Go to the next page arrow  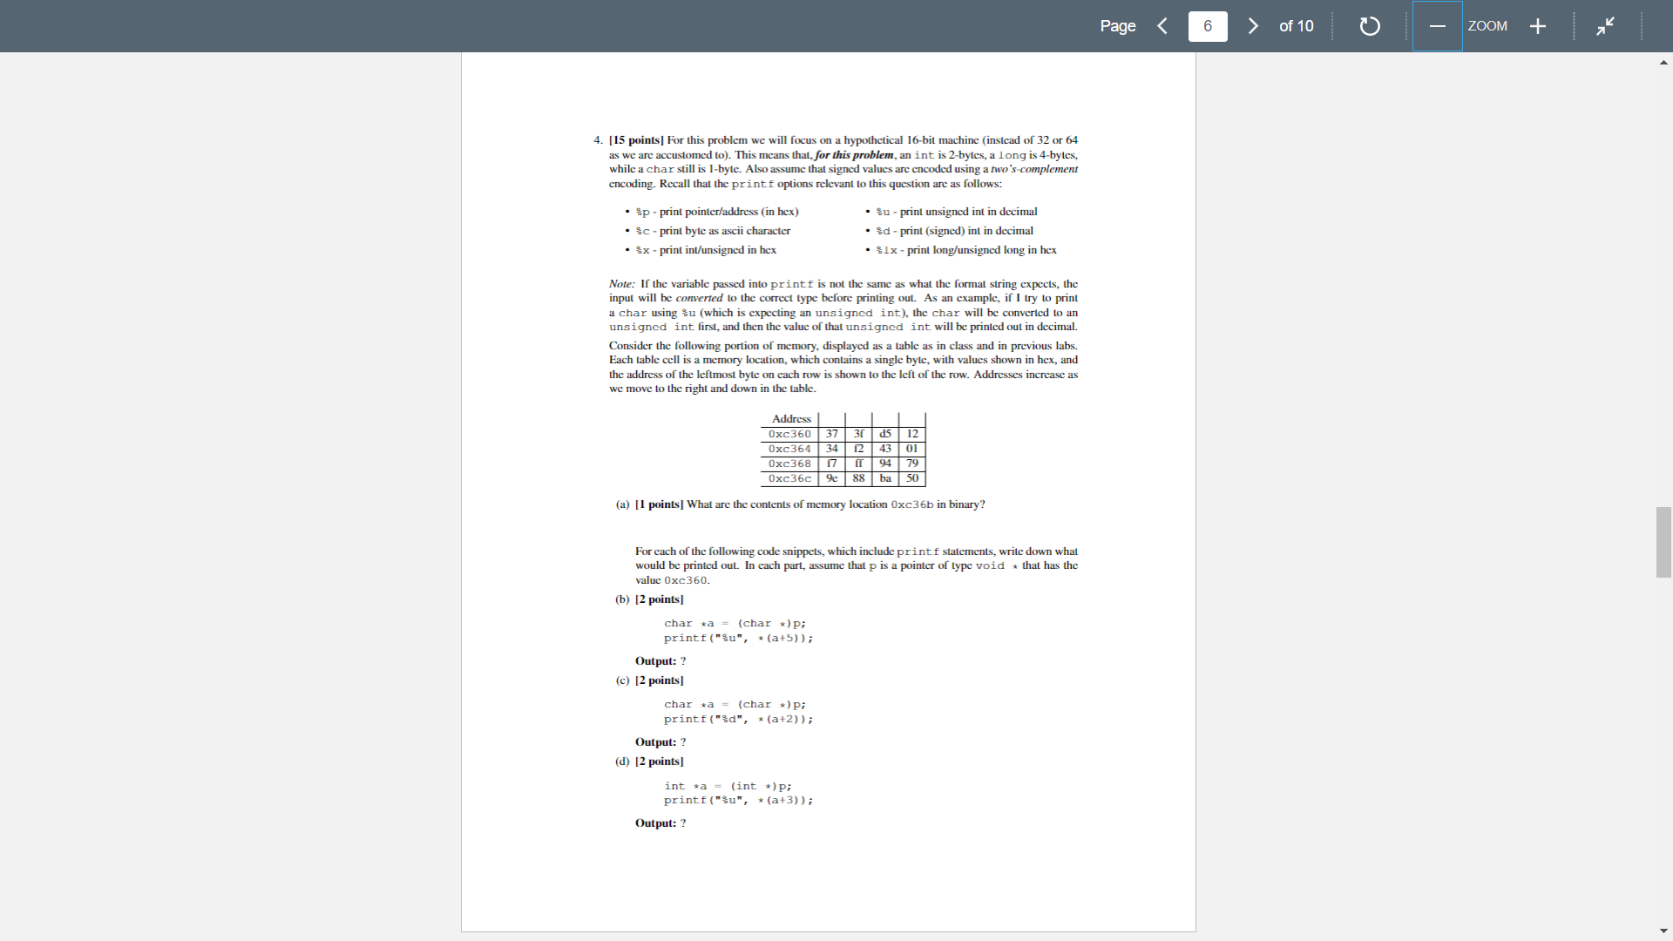point(1253,26)
